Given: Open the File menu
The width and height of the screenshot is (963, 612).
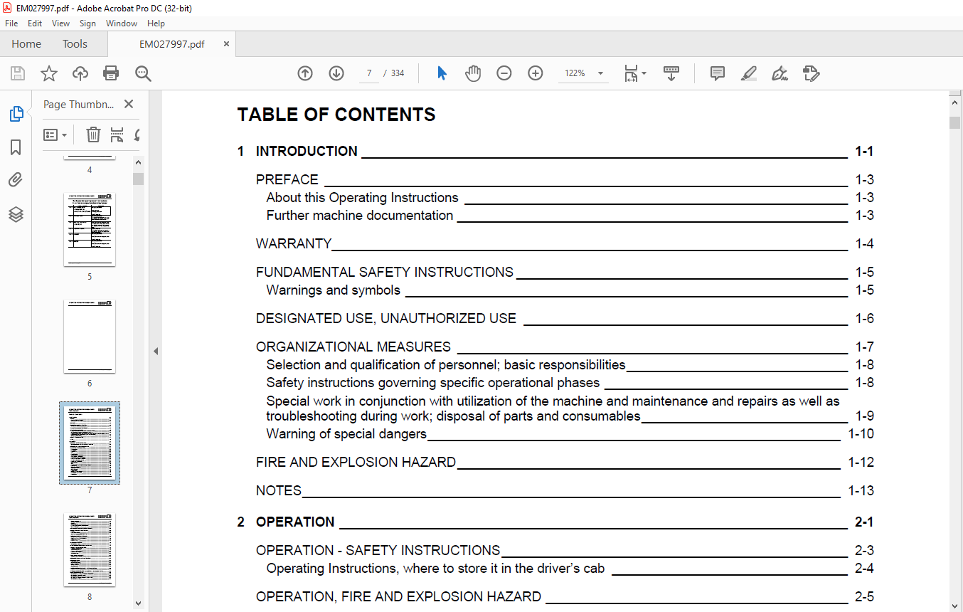Looking at the screenshot, I should (11, 23).
